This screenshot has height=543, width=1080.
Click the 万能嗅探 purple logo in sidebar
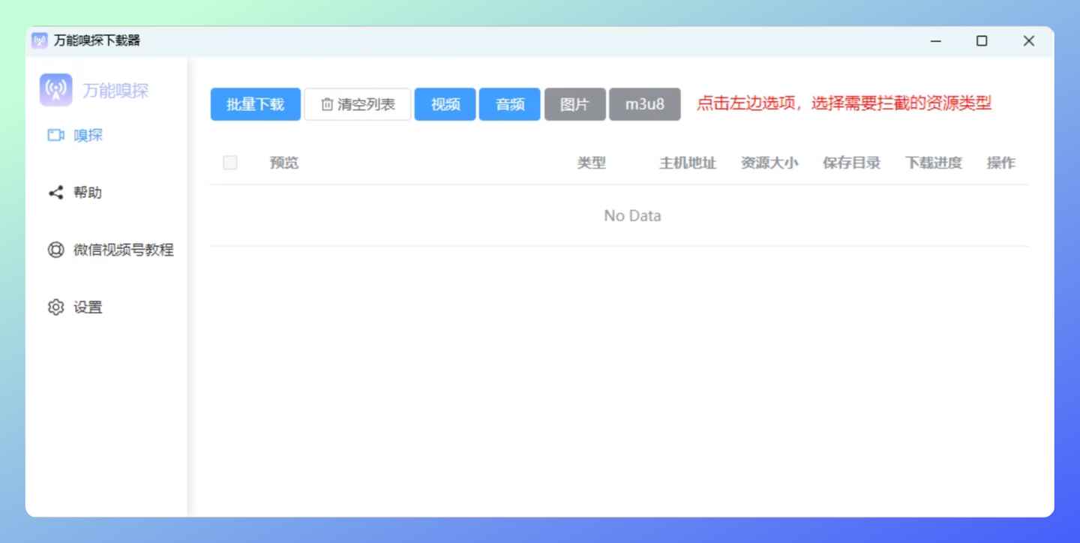[x=55, y=90]
